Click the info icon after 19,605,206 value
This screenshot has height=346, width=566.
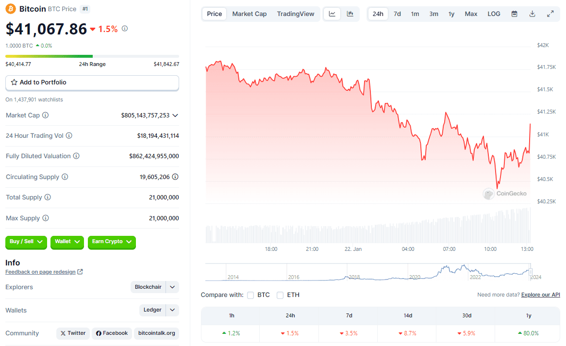pos(175,177)
